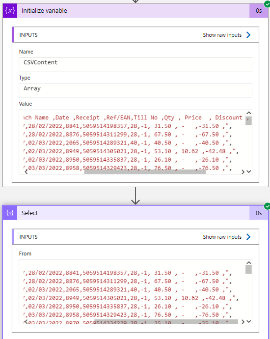
Task: Click the Value header row with 'Discount'
Action: [136, 117]
